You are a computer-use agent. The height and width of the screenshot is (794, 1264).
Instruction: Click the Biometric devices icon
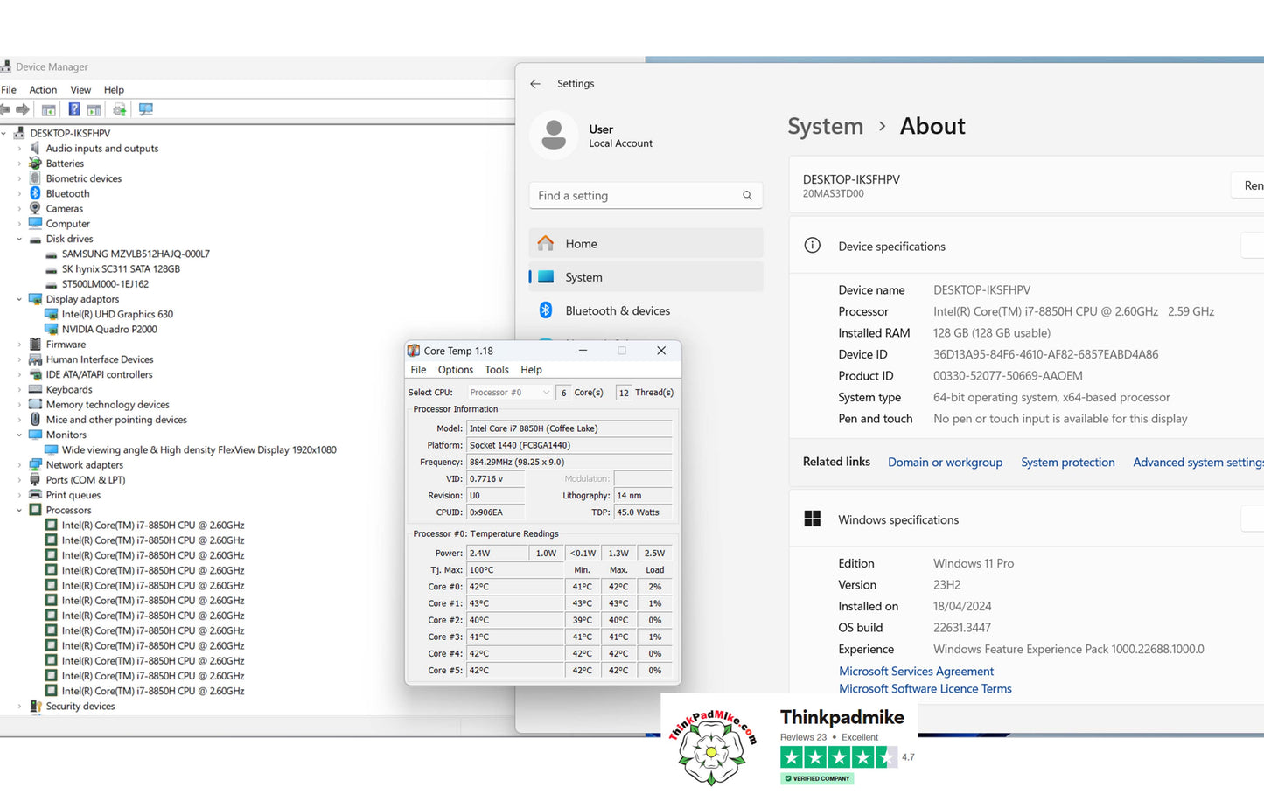tap(36, 178)
